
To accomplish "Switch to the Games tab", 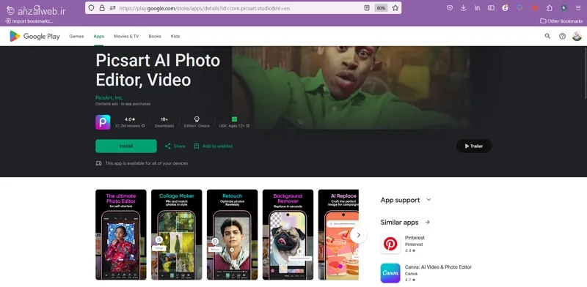I will 76,37.
